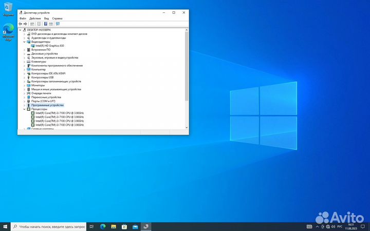This screenshot has width=370, height=231.
Task: Open Task View from the taskbar
Action: 91,226
